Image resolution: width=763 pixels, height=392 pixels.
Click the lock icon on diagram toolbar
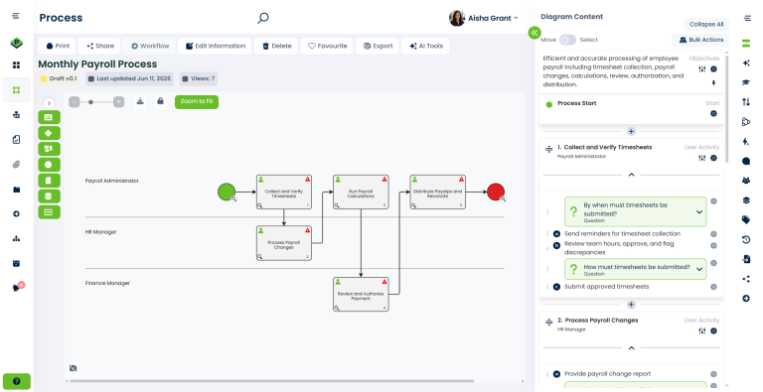click(x=160, y=101)
